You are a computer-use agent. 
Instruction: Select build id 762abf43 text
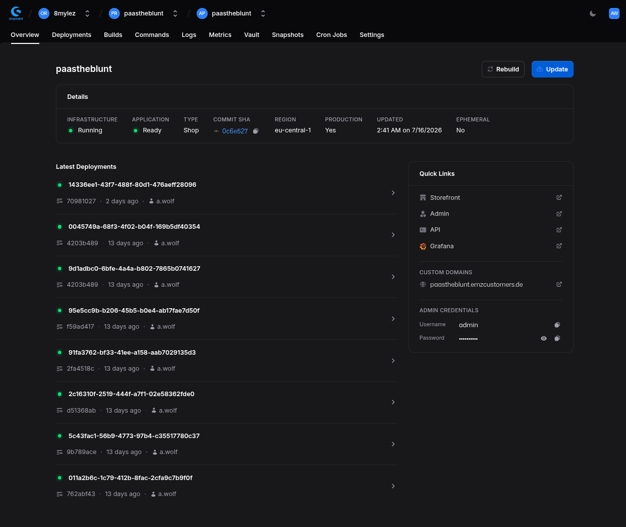(81, 494)
